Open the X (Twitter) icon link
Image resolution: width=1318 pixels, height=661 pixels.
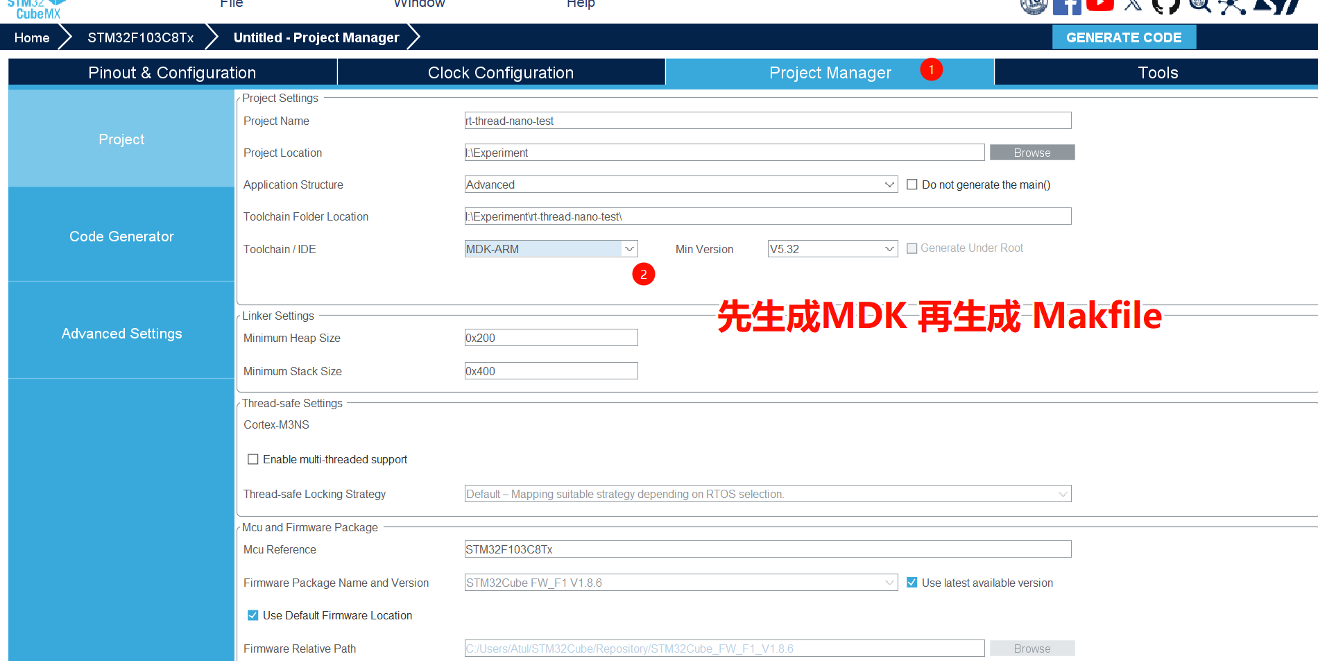tap(1133, 5)
